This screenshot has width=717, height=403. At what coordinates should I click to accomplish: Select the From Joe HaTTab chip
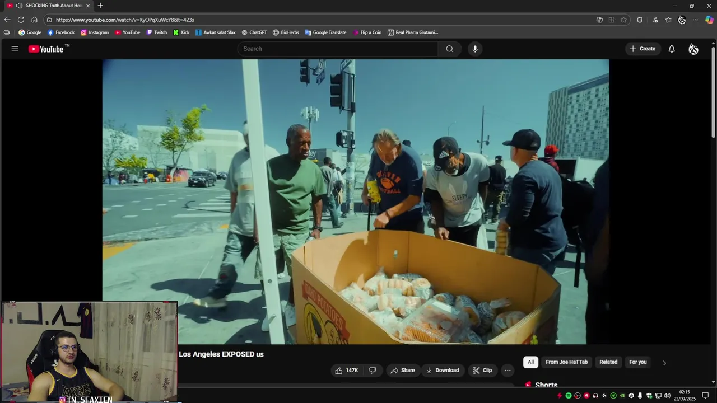566,362
